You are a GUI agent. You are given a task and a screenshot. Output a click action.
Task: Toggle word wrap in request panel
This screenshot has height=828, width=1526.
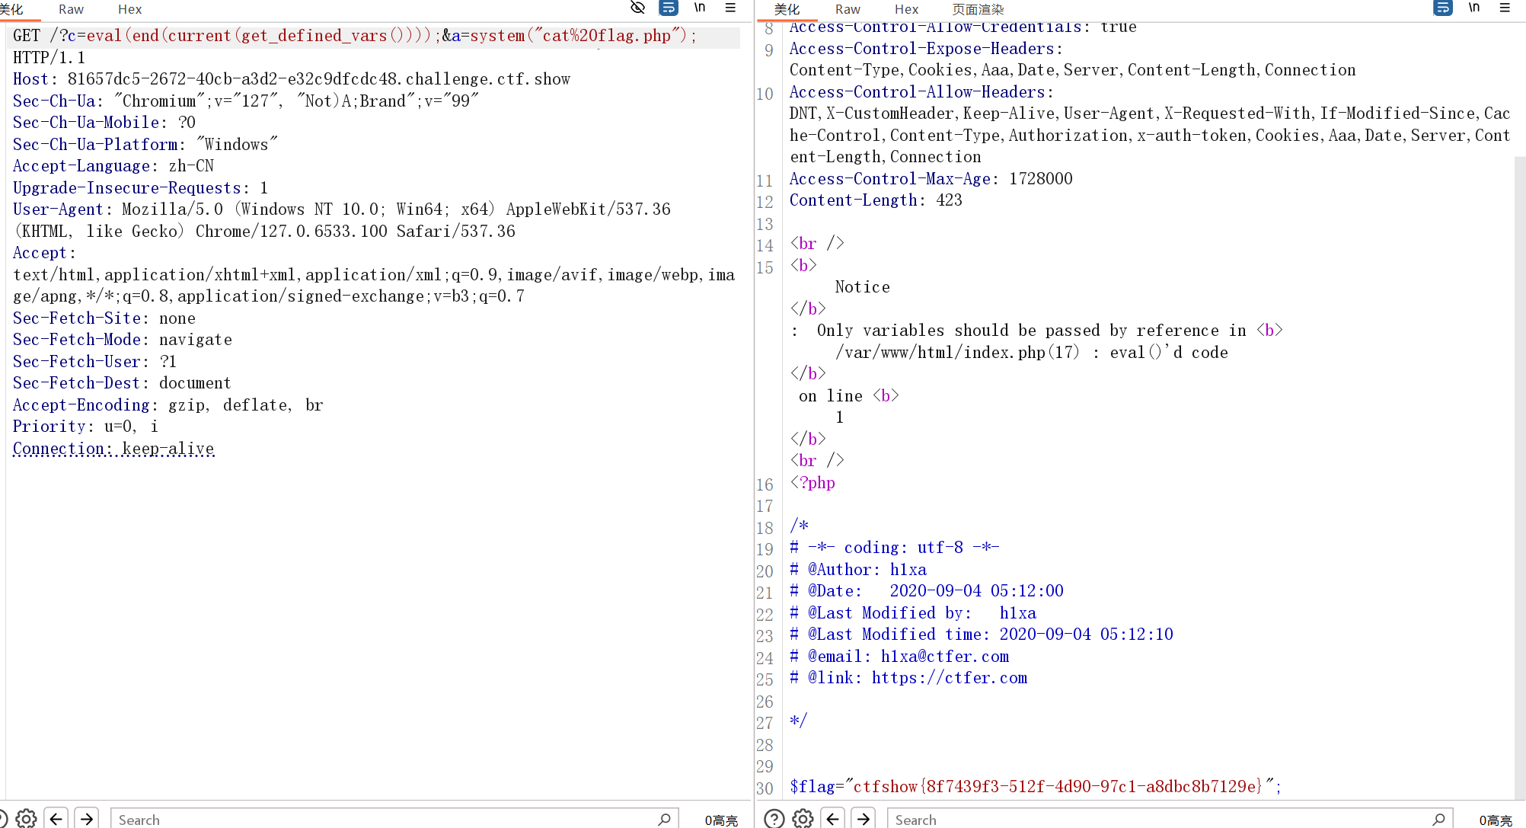pyautogui.click(x=668, y=8)
